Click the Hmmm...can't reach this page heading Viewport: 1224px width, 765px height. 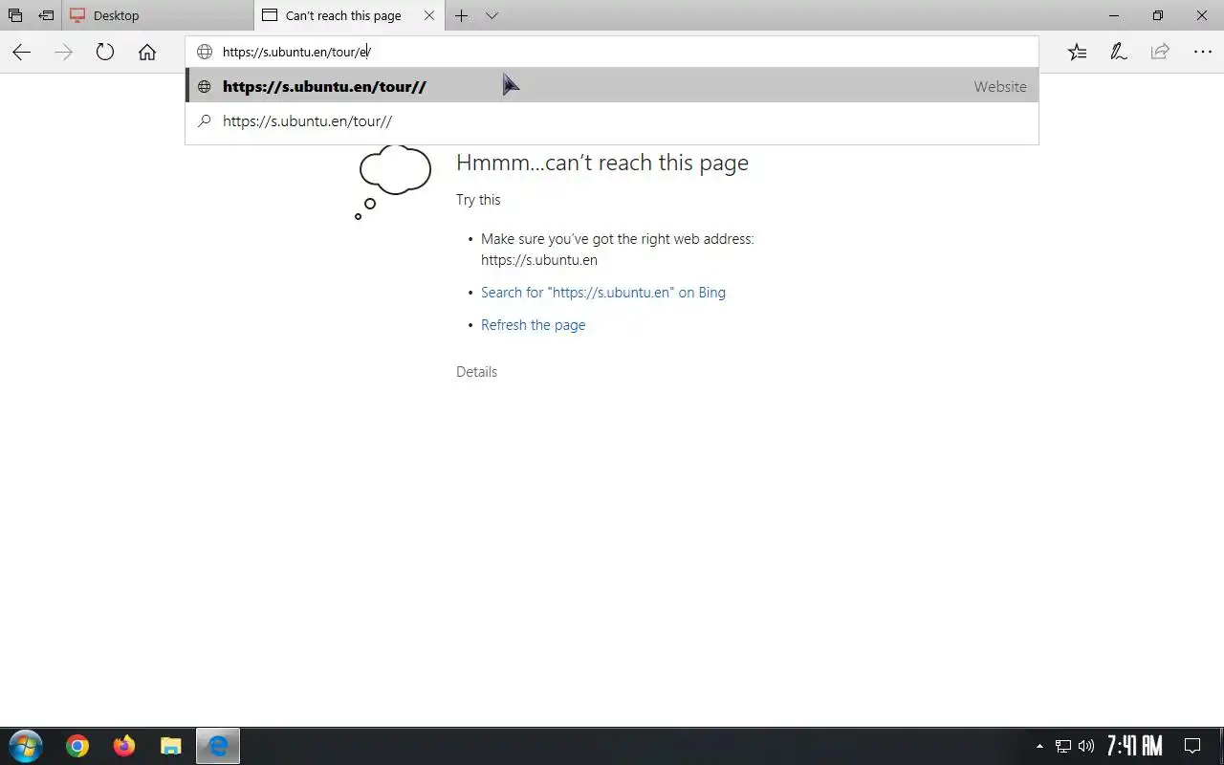coord(601,163)
